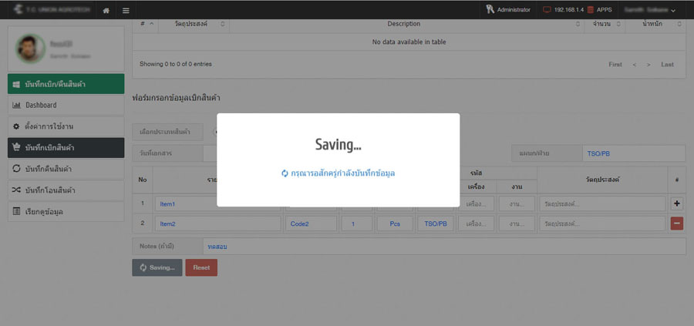Click the APPS database icon

click(x=591, y=10)
